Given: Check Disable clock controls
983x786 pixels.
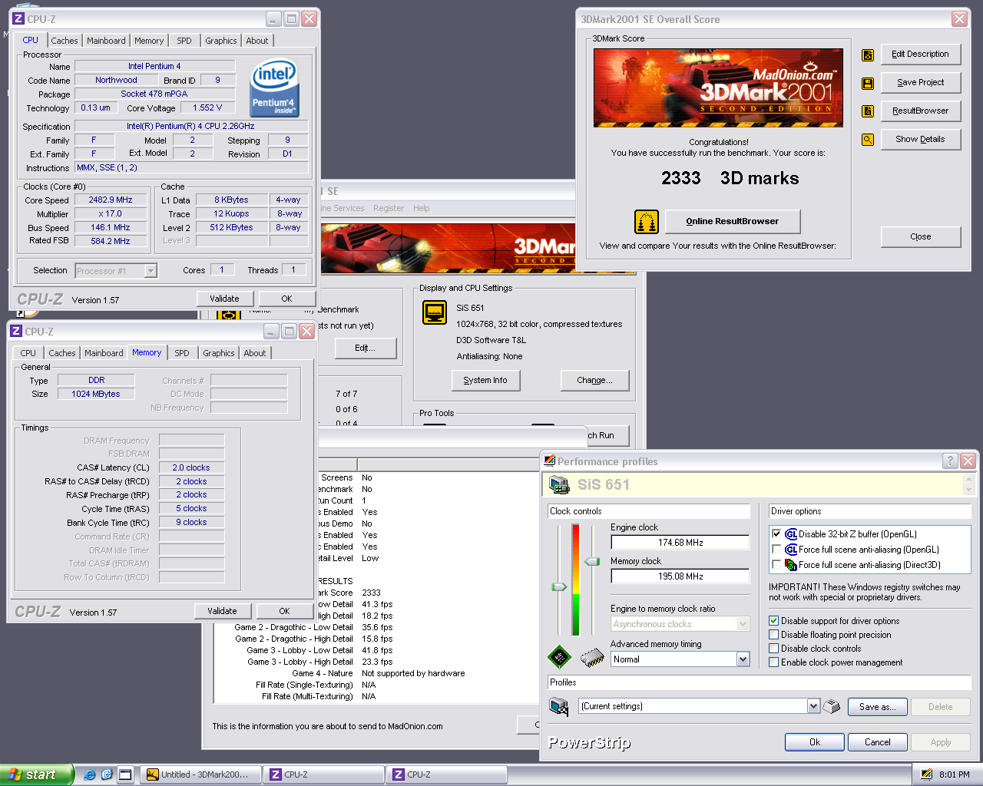Looking at the screenshot, I should (x=774, y=649).
